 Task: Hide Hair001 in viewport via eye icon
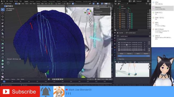148,14
